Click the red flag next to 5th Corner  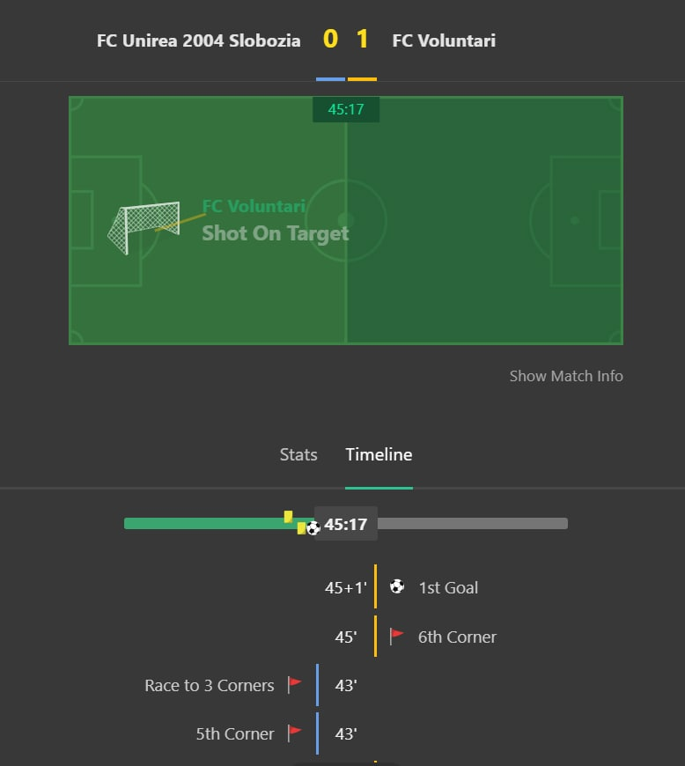pos(295,733)
